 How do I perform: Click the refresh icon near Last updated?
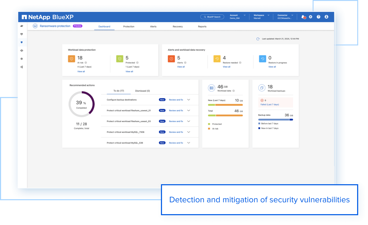(258, 38)
